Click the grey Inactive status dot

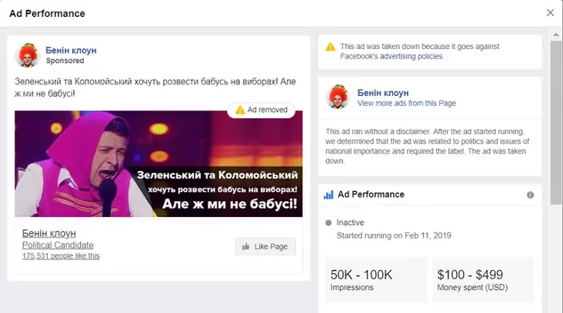tap(328, 222)
